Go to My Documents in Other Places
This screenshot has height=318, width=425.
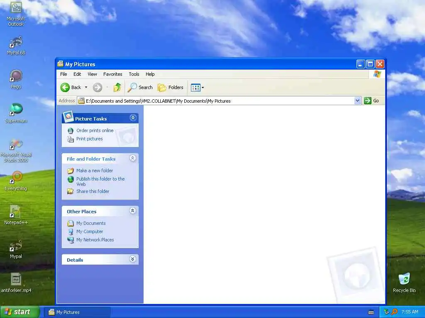pyautogui.click(x=91, y=223)
